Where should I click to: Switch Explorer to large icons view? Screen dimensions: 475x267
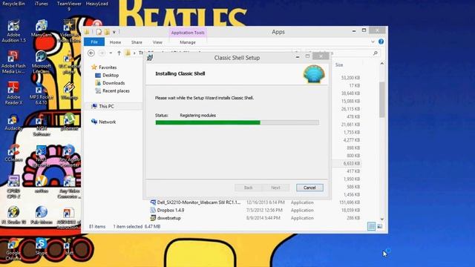(379, 226)
